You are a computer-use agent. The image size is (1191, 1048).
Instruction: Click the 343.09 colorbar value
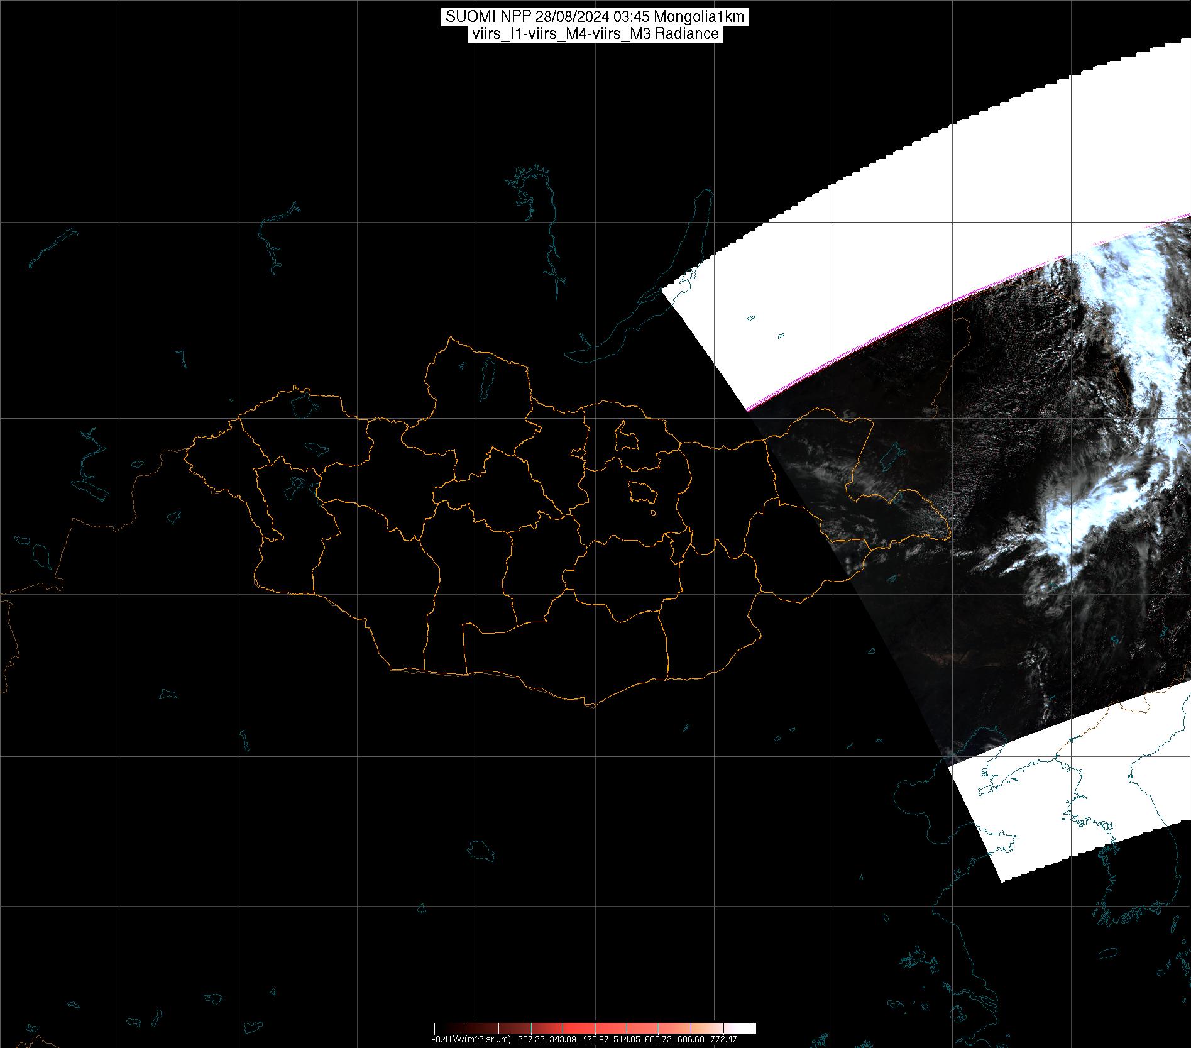(x=563, y=1039)
